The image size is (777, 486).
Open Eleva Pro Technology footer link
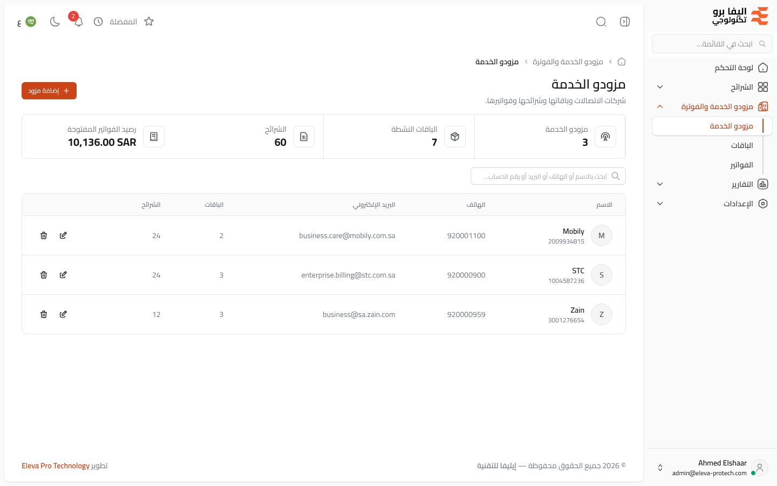[56, 465]
